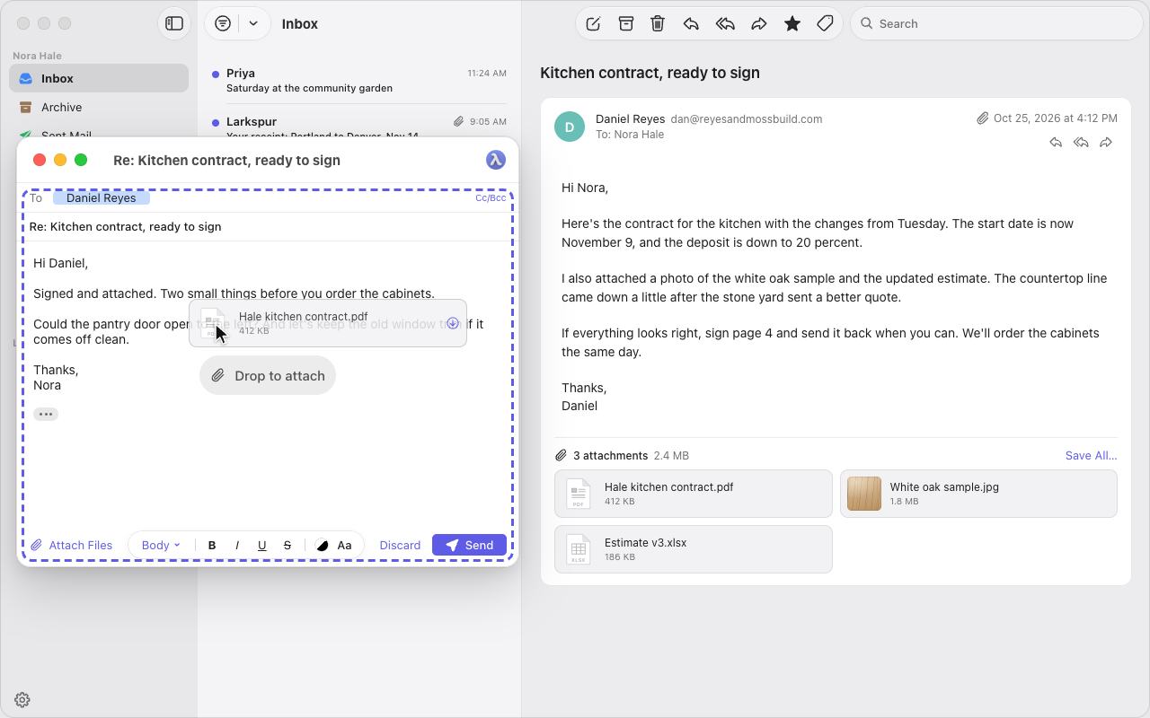This screenshot has width=1150, height=718.
Task: Open the filter options dropdown chevron
Action: tap(253, 24)
